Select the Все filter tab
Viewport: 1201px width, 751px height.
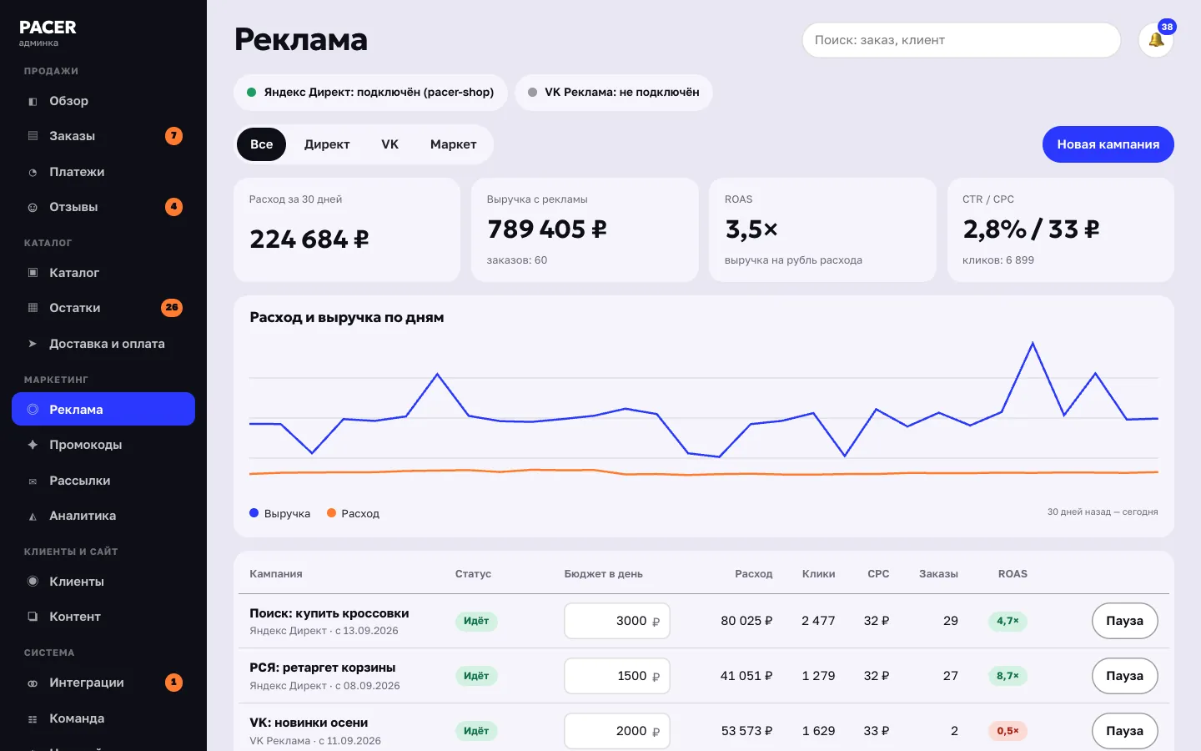coord(261,144)
